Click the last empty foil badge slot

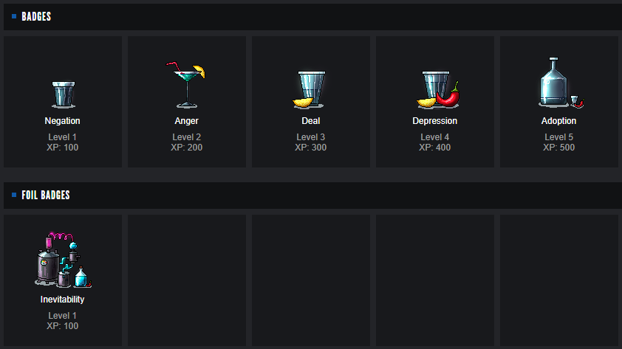pyautogui.click(x=559, y=280)
